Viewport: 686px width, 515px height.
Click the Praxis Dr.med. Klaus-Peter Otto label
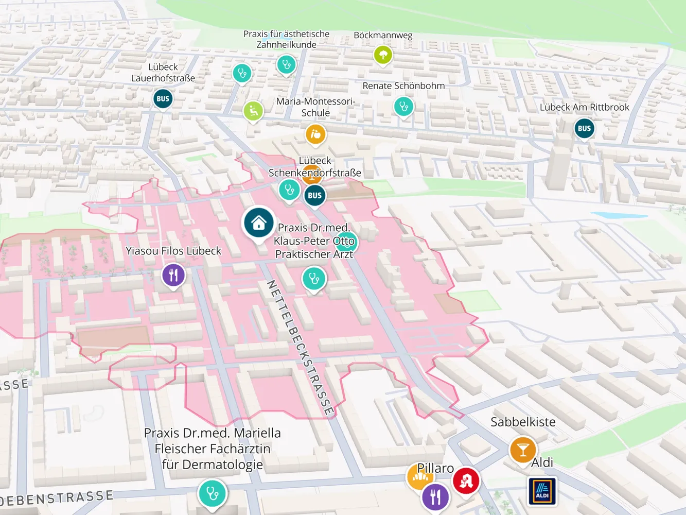[314, 241]
